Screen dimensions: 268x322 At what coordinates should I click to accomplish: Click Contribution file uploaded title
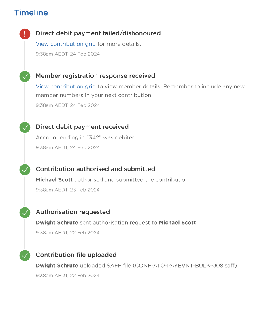click(x=76, y=255)
